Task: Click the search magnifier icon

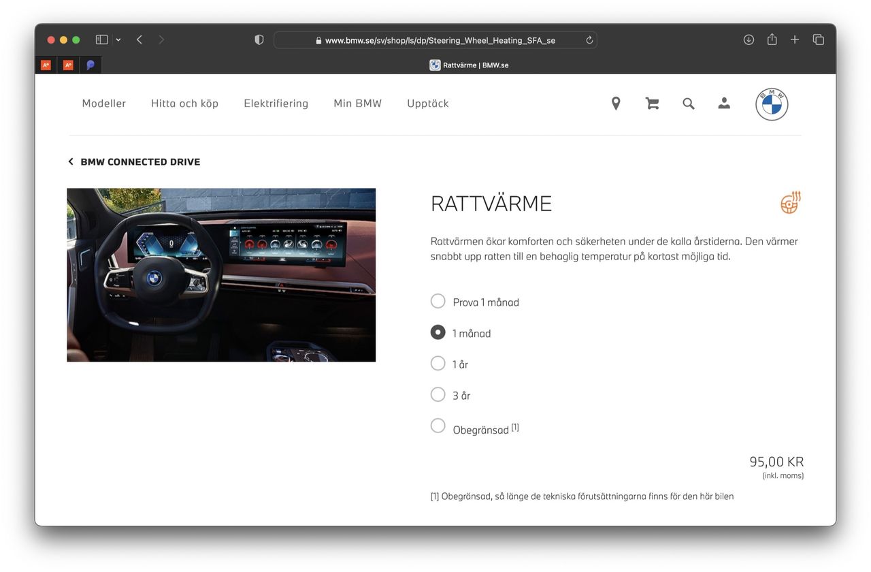Action: pyautogui.click(x=688, y=103)
